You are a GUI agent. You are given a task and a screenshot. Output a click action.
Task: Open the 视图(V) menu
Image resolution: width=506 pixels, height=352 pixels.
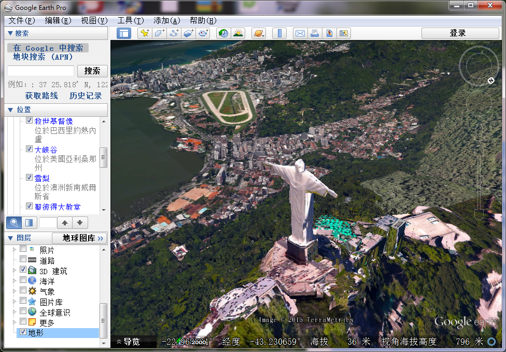click(x=94, y=21)
